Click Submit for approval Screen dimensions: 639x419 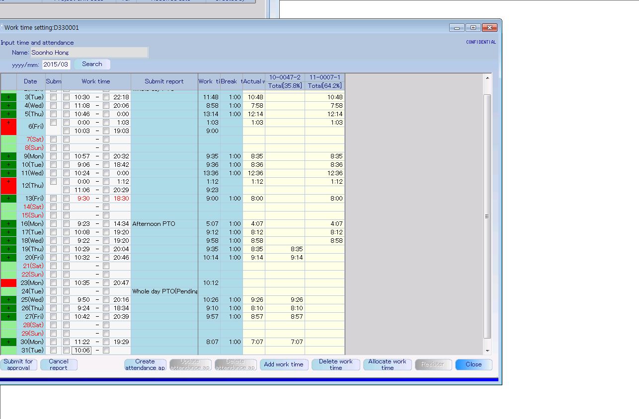(x=18, y=364)
